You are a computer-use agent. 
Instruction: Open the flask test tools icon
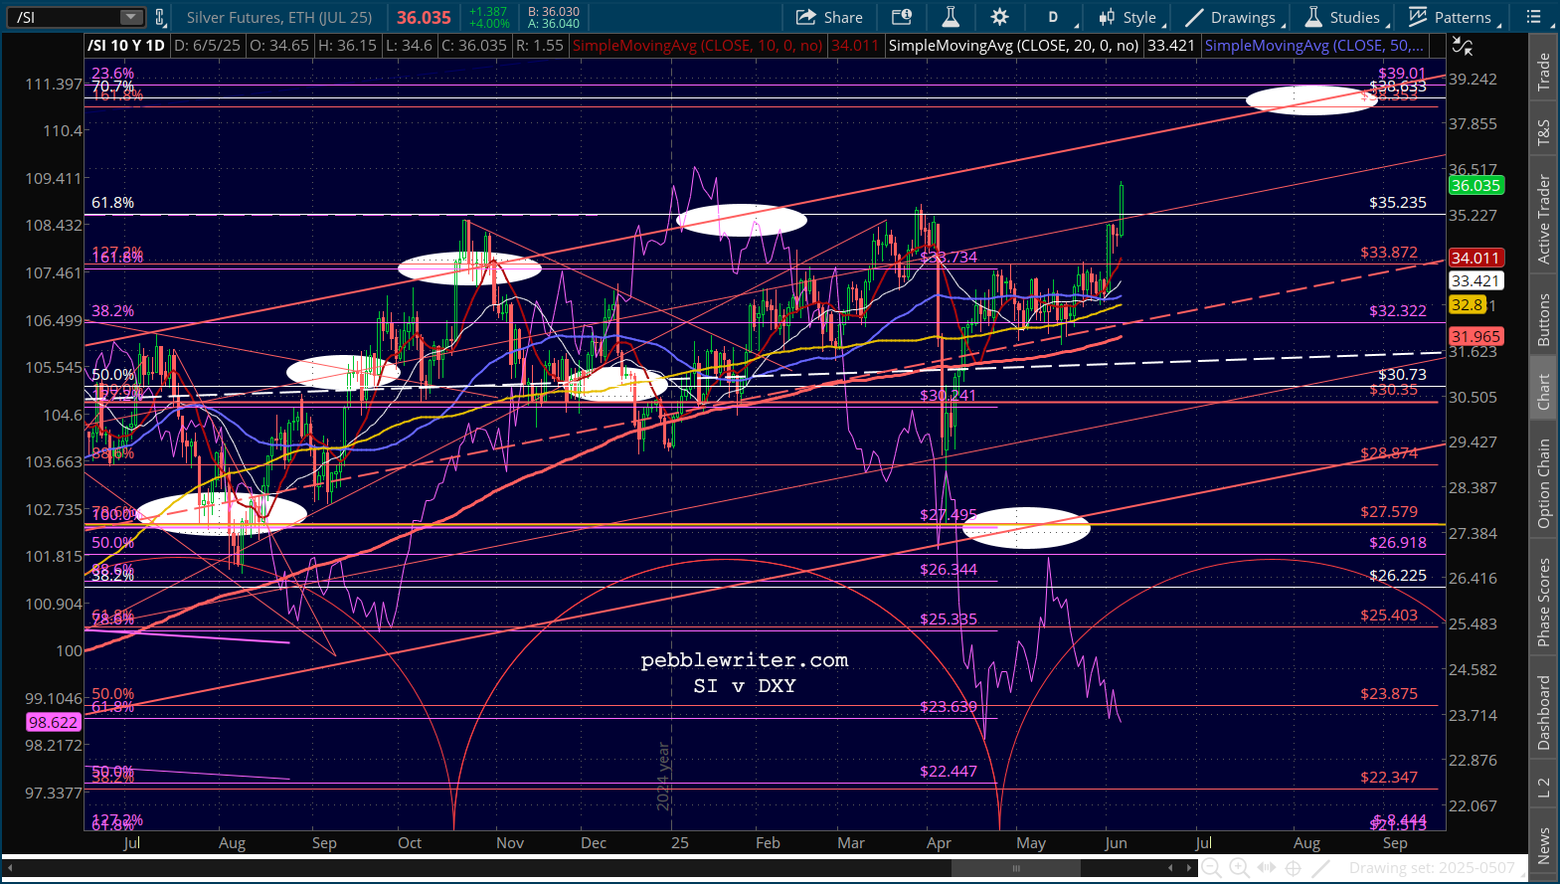[x=951, y=17]
